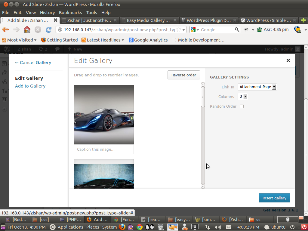
Task: Open the trash applet in panel
Action: click(x=161, y=227)
